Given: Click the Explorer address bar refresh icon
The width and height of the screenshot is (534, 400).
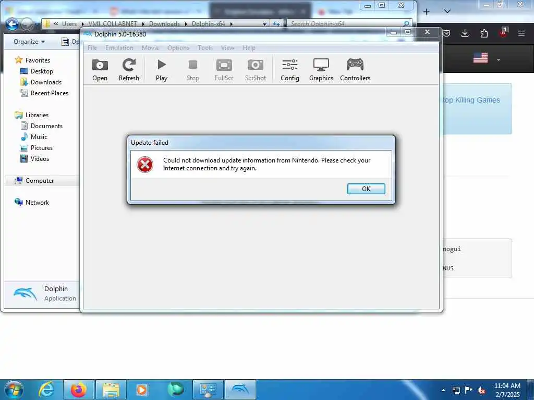Looking at the screenshot, I should (276, 24).
